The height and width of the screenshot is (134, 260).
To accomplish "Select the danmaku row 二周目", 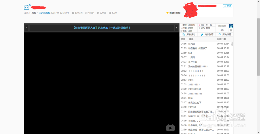I will tap(205, 58).
